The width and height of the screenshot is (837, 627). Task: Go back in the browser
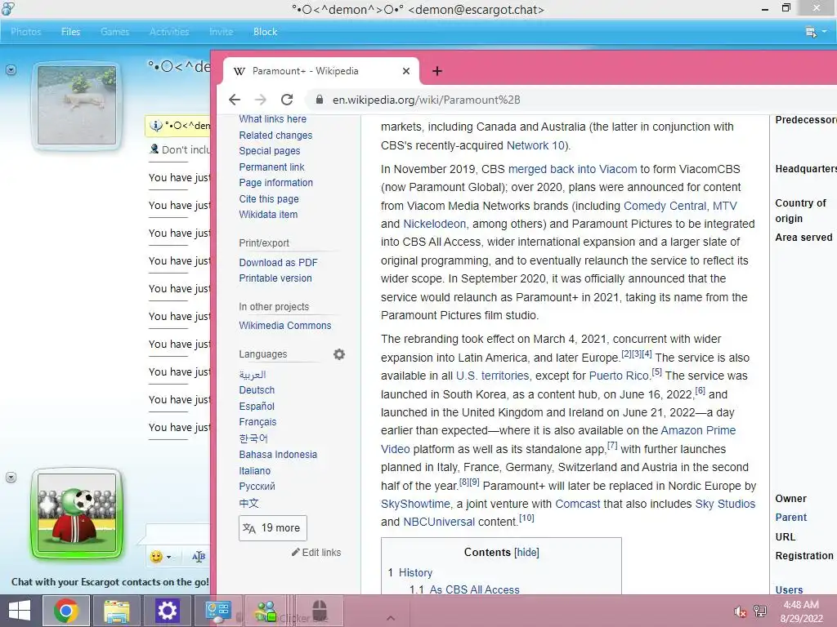[x=235, y=100]
